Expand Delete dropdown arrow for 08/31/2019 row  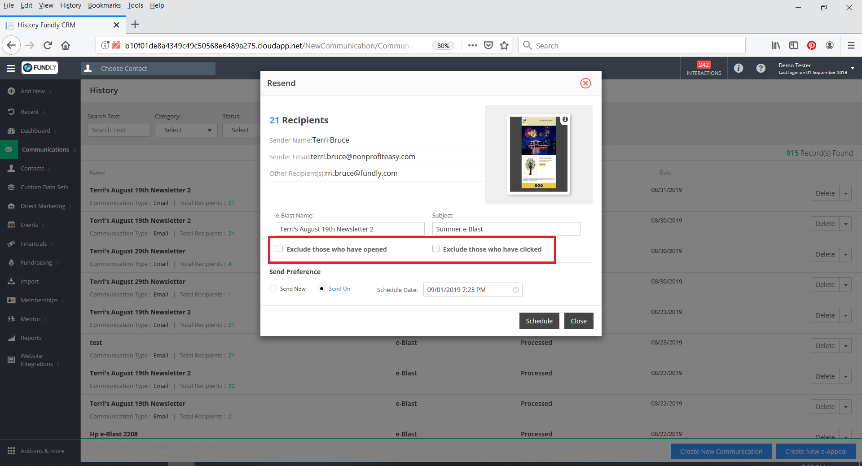pyautogui.click(x=846, y=193)
